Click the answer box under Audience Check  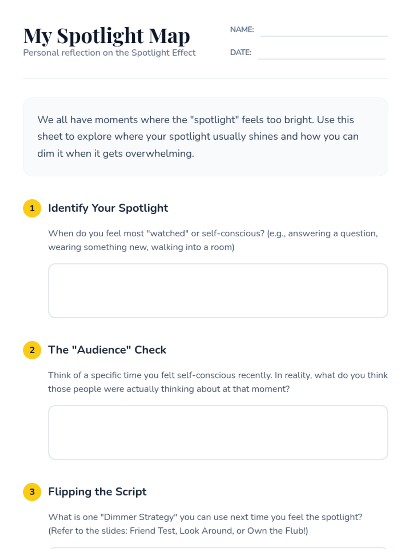[218, 432]
